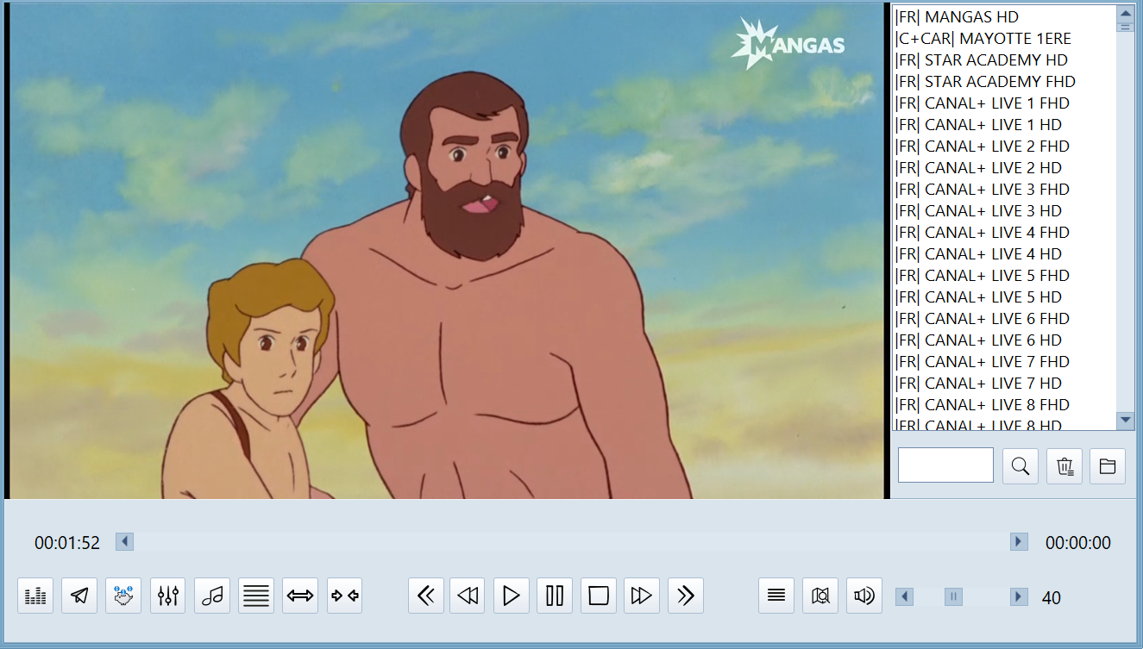Click the piggy bank donate icon
This screenshot has width=1143, height=649.
pyautogui.click(x=123, y=596)
